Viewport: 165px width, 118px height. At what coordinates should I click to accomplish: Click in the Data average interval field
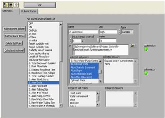pos(77,41)
